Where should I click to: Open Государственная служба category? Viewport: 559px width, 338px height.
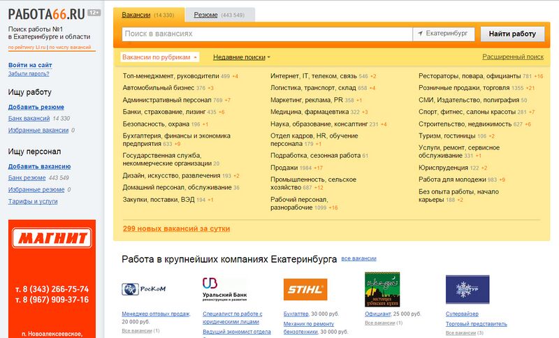167,159
